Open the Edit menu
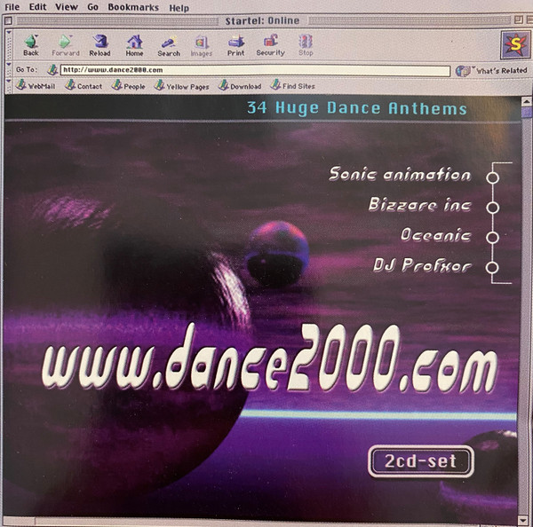The width and height of the screenshot is (533, 527). [x=37, y=7]
